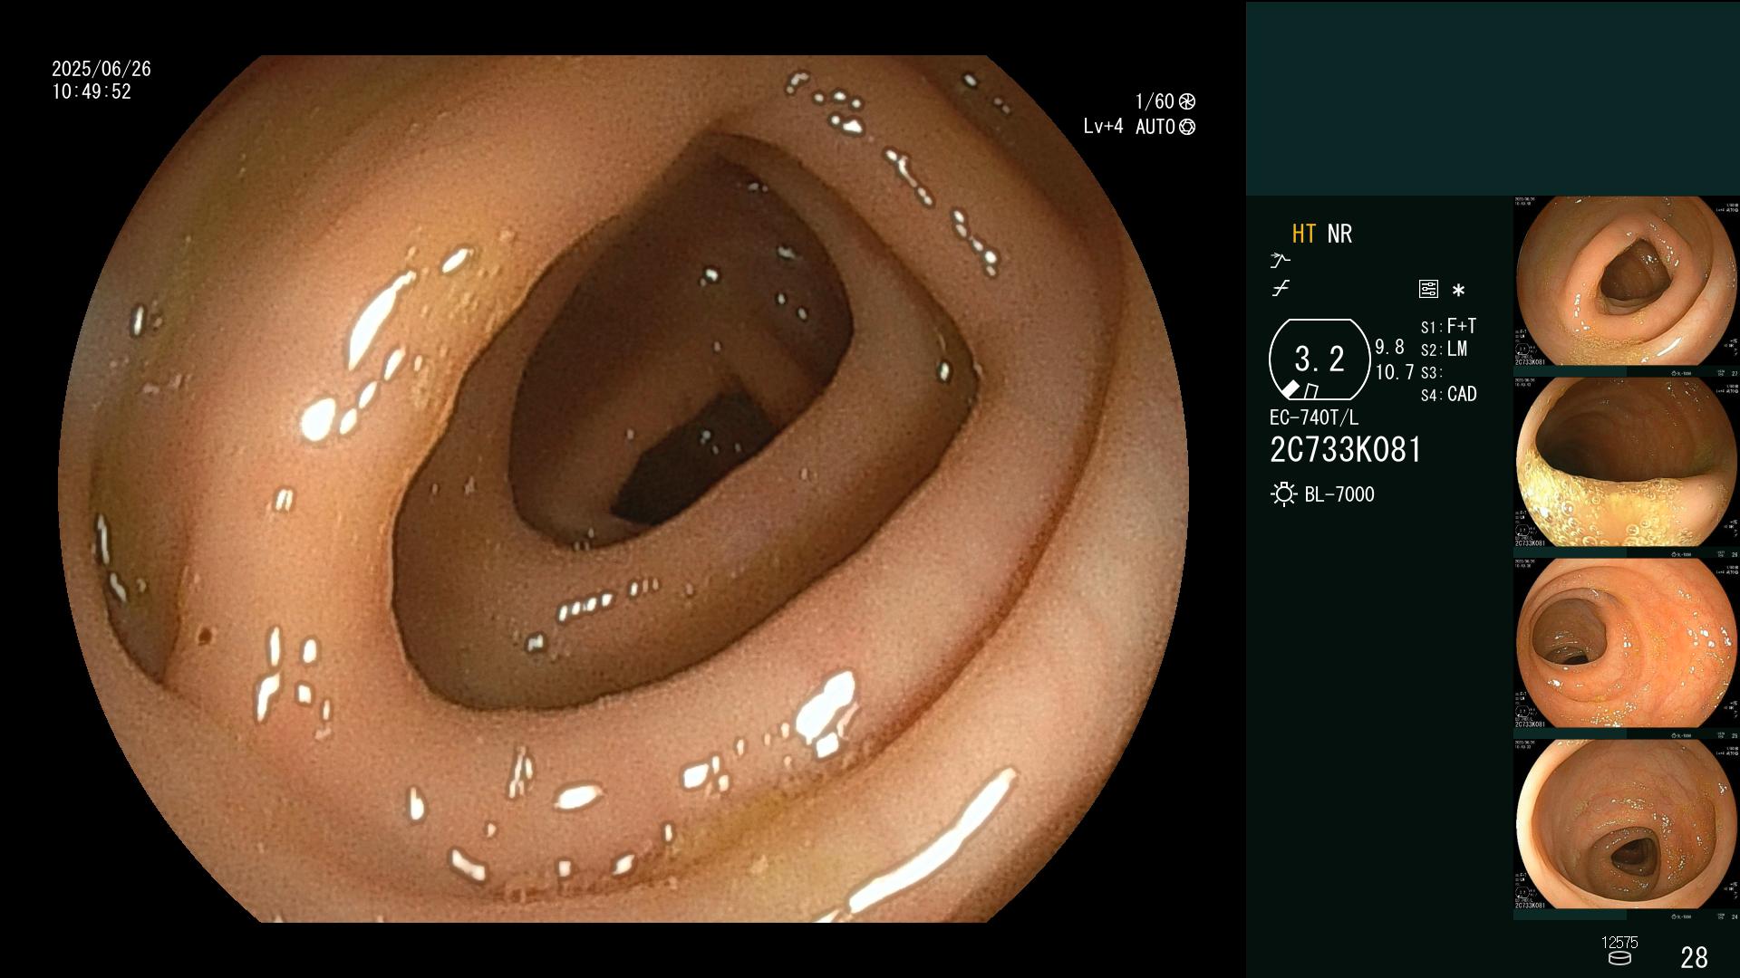Click the tone curve slash icon
This screenshot has width=1740, height=978.
point(1280,289)
